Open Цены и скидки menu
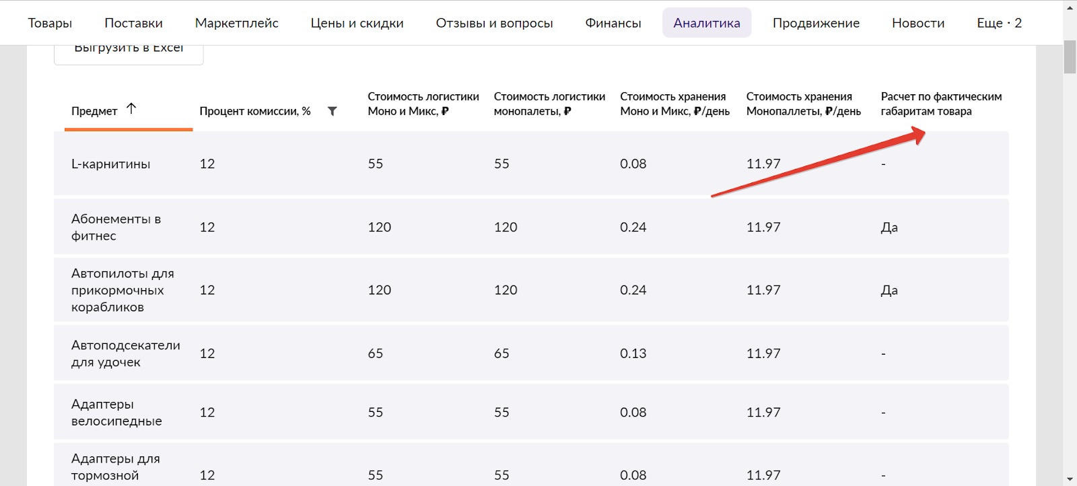The height and width of the screenshot is (486, 1077). [357, 23]
